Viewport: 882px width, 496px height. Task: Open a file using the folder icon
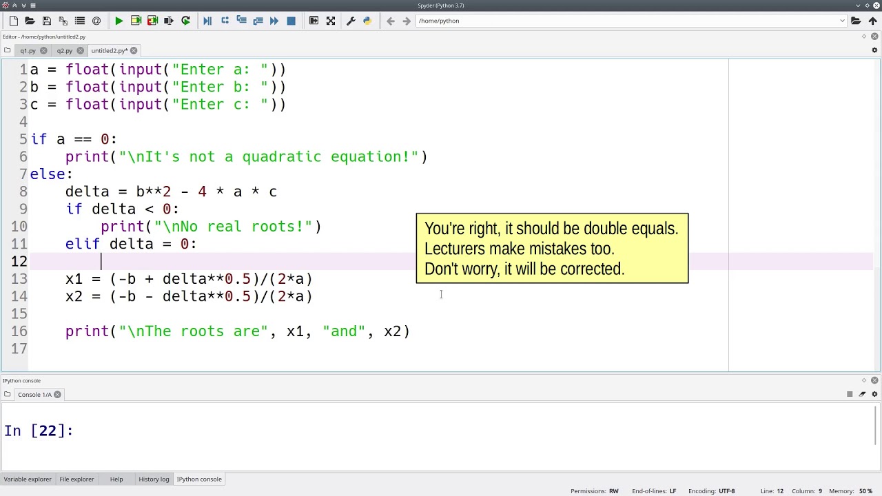pos(30,21)
